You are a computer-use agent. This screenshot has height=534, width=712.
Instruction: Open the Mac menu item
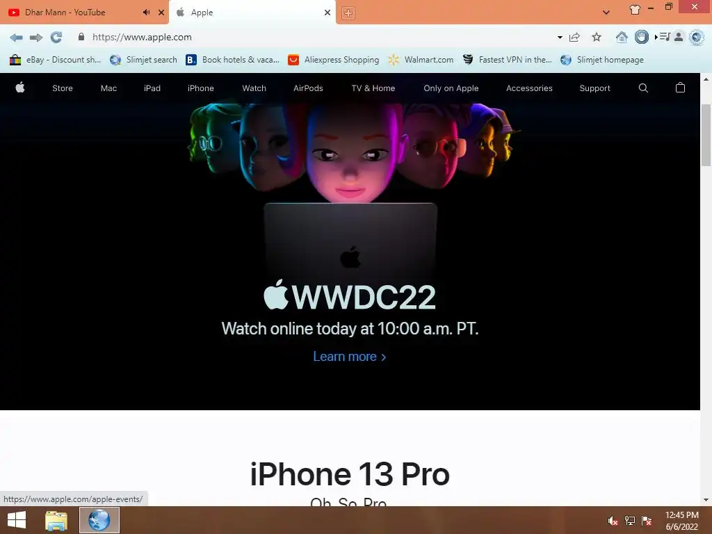pyautogui.click(x=108, y=88)
